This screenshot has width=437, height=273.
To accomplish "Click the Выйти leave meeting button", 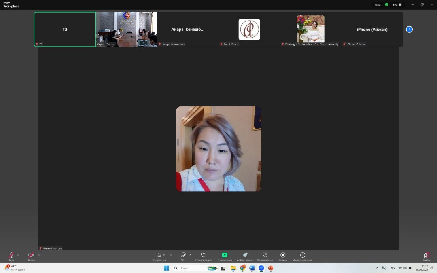I will tap(426, 256).
